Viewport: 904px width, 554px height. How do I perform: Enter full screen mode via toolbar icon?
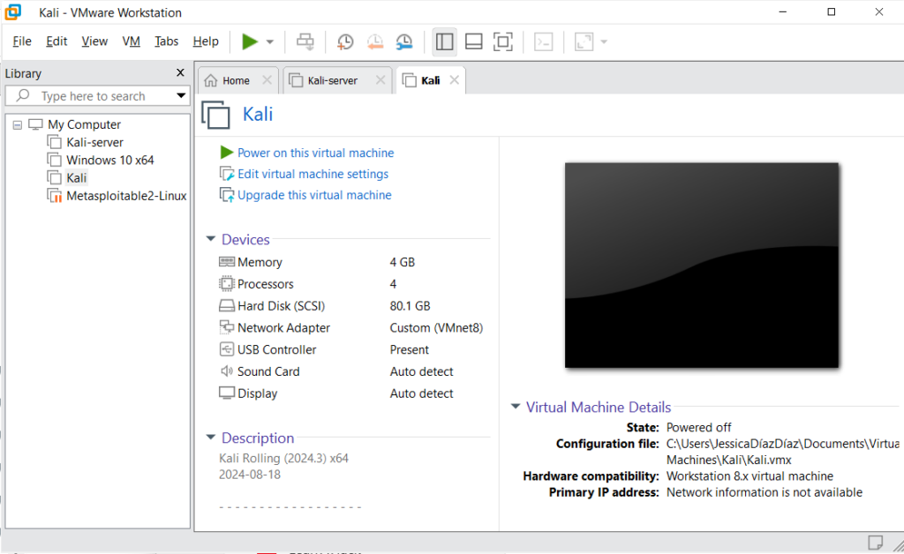(x=502, y=41)
